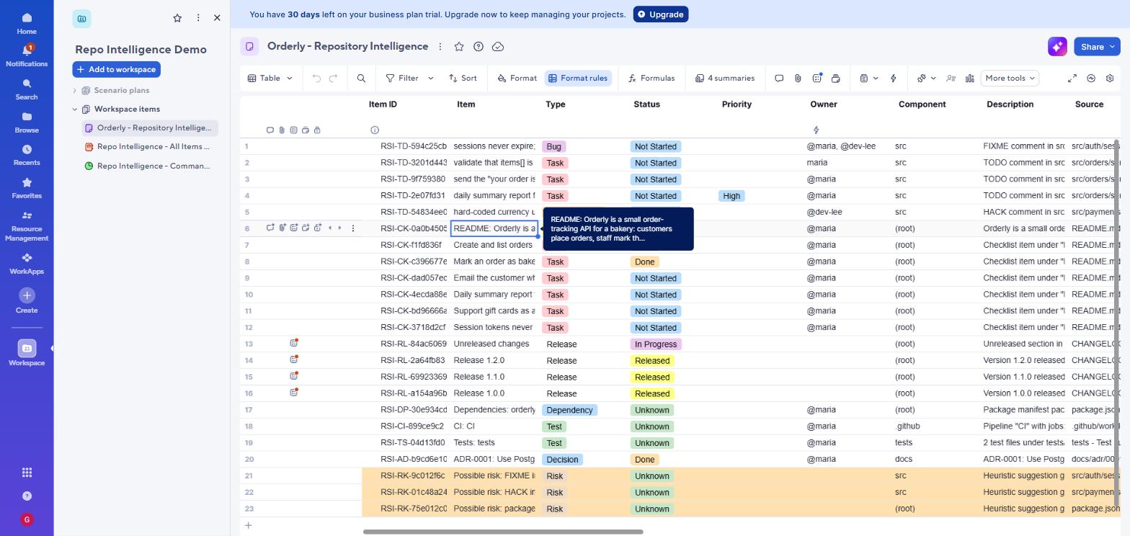
Task: Open the apps launcher grid icon
Action: point(27,473)
